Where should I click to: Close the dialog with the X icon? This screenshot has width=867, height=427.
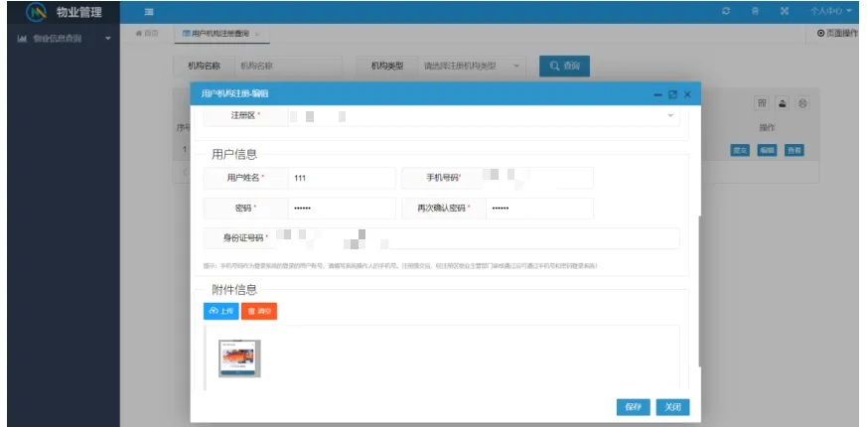687,94
